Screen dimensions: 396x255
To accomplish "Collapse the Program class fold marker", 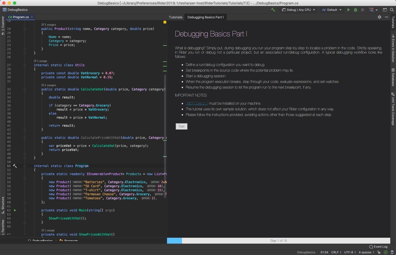I will click(25, 166).
